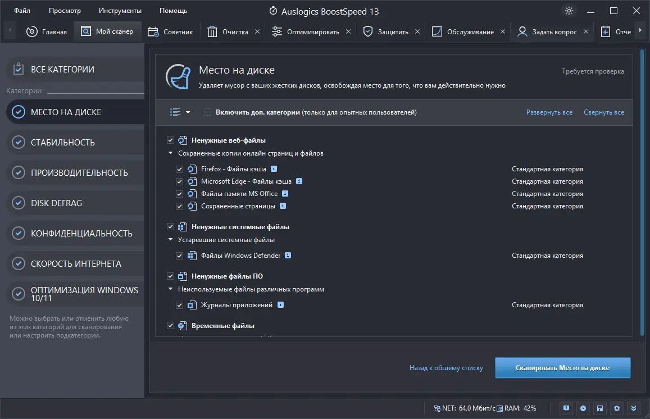Uncheck Файлы Windows Defender checkbox

point(180,256)
